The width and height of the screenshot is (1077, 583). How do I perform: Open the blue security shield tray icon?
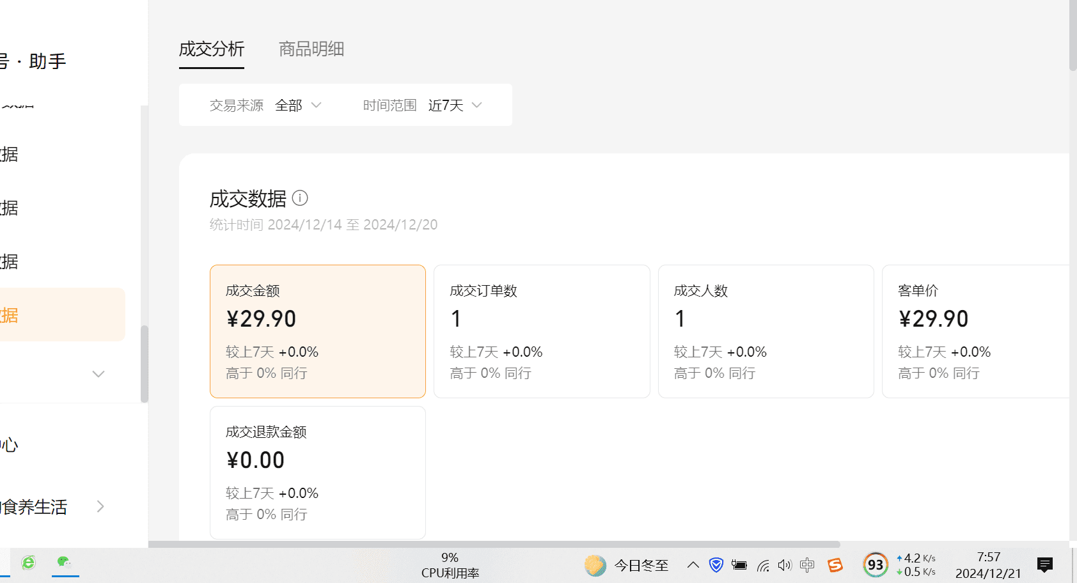coord(716,565)
